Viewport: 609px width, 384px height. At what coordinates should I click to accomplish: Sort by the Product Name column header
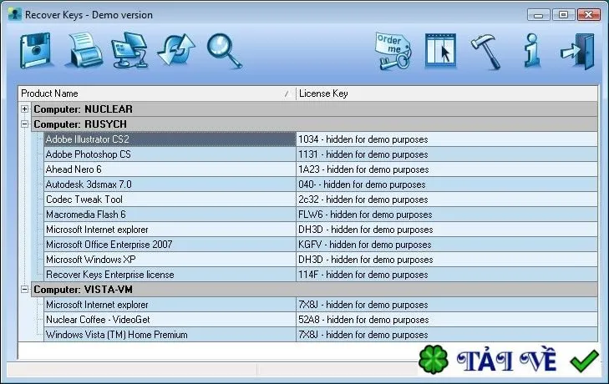pos(157,93)
